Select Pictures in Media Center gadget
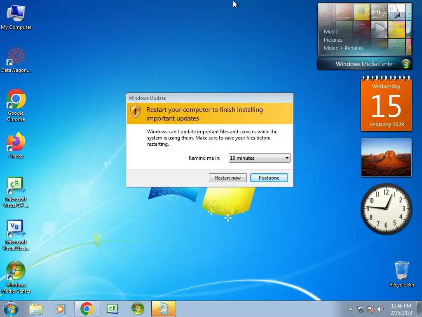 point(333,40)
